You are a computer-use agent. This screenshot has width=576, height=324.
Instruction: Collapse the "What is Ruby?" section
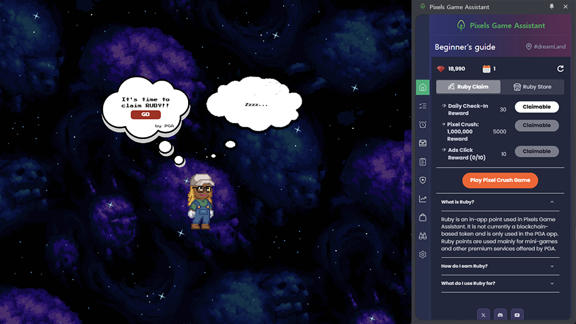pos(552,202)
